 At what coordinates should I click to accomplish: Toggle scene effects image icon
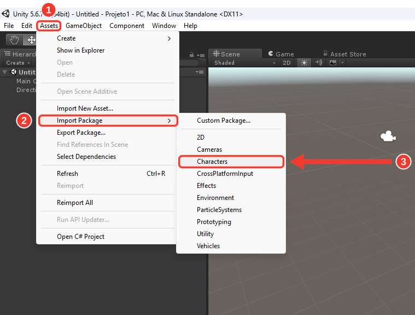pos(333,63)
